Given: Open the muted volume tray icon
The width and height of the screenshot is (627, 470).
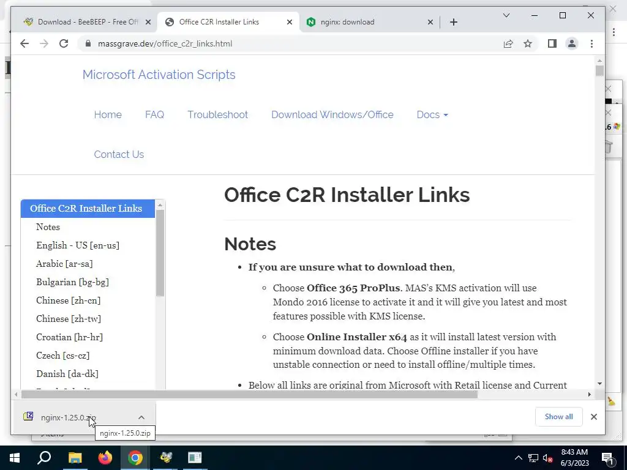Looking at the screenshot, I should 548,458.
